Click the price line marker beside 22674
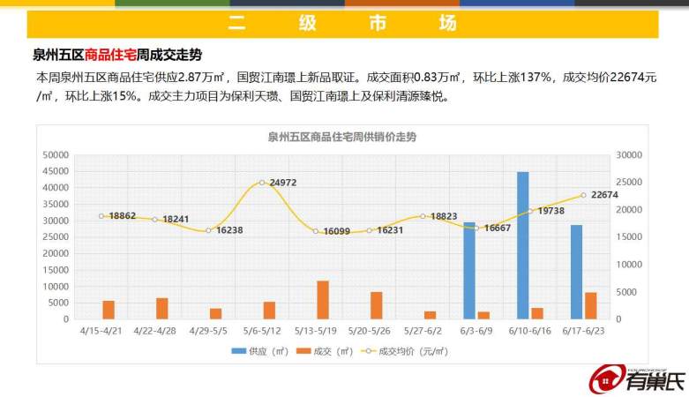This screenshot has width=689, height=397. (583, 195)
